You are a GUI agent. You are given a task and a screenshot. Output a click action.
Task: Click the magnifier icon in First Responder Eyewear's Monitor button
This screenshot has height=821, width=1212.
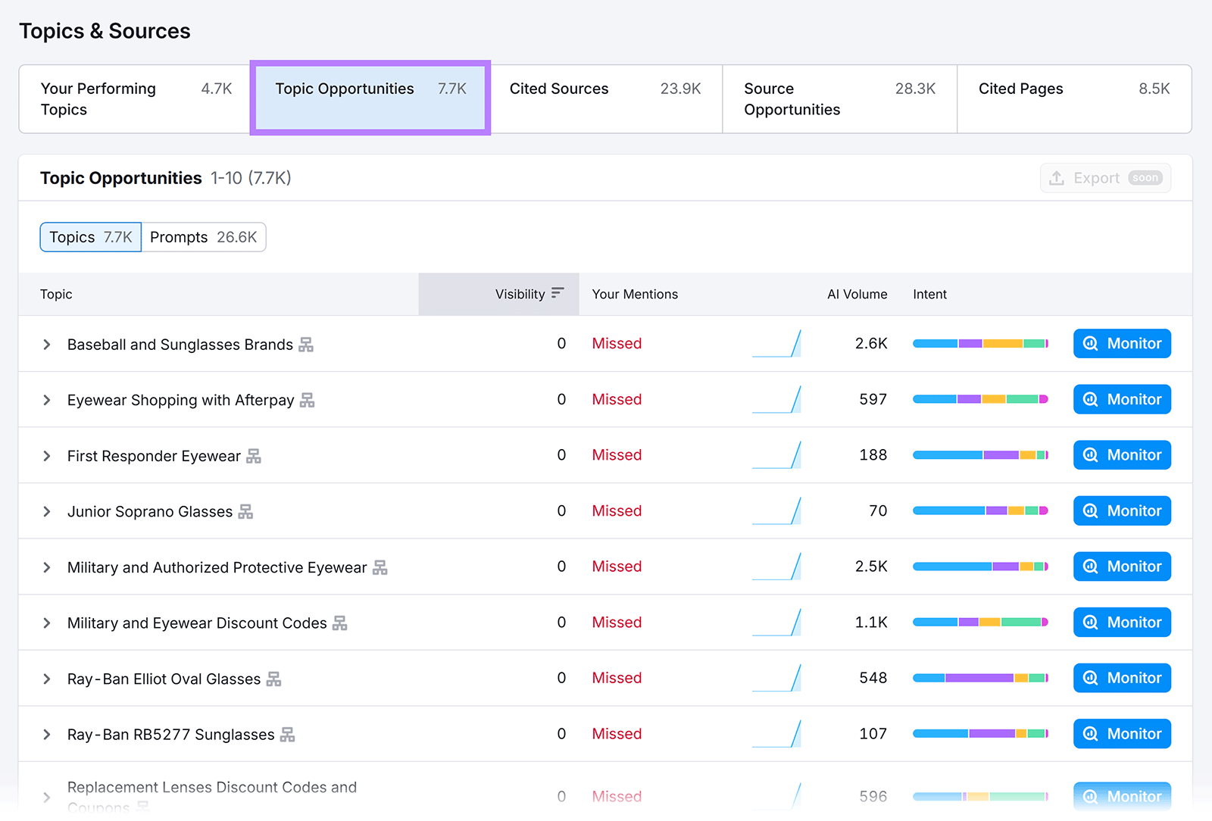pyautogui.click(x=1090, y=454)
